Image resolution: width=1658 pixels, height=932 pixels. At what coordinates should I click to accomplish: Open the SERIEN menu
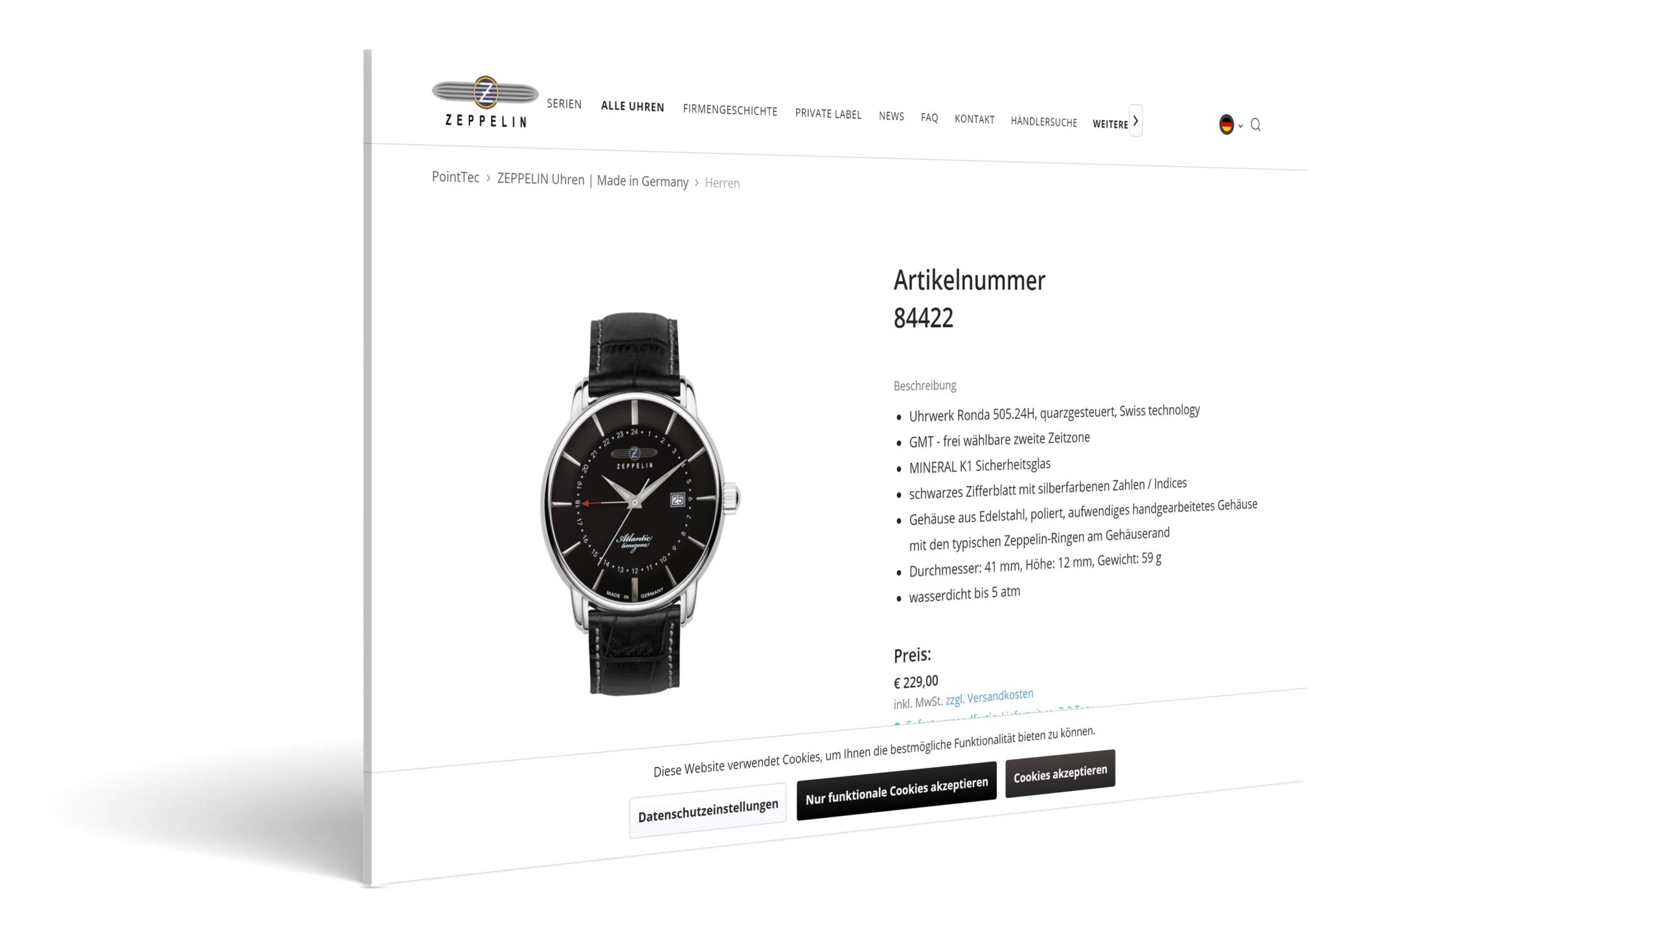[x=564, y=104]
